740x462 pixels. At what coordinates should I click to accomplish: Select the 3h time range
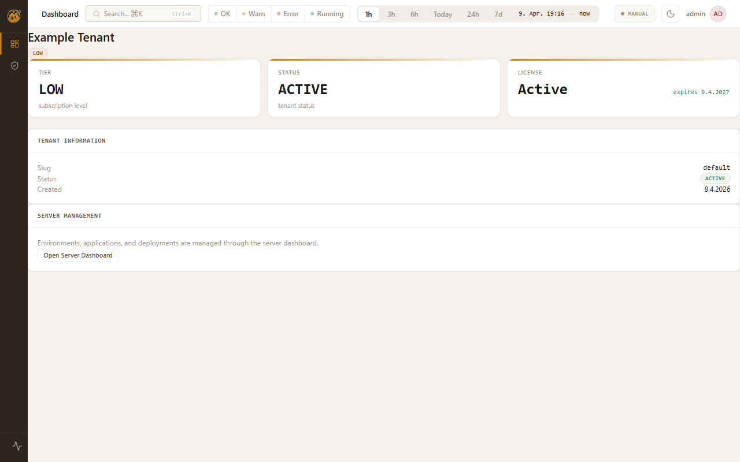pyautogui.click(x=391, y=14)
